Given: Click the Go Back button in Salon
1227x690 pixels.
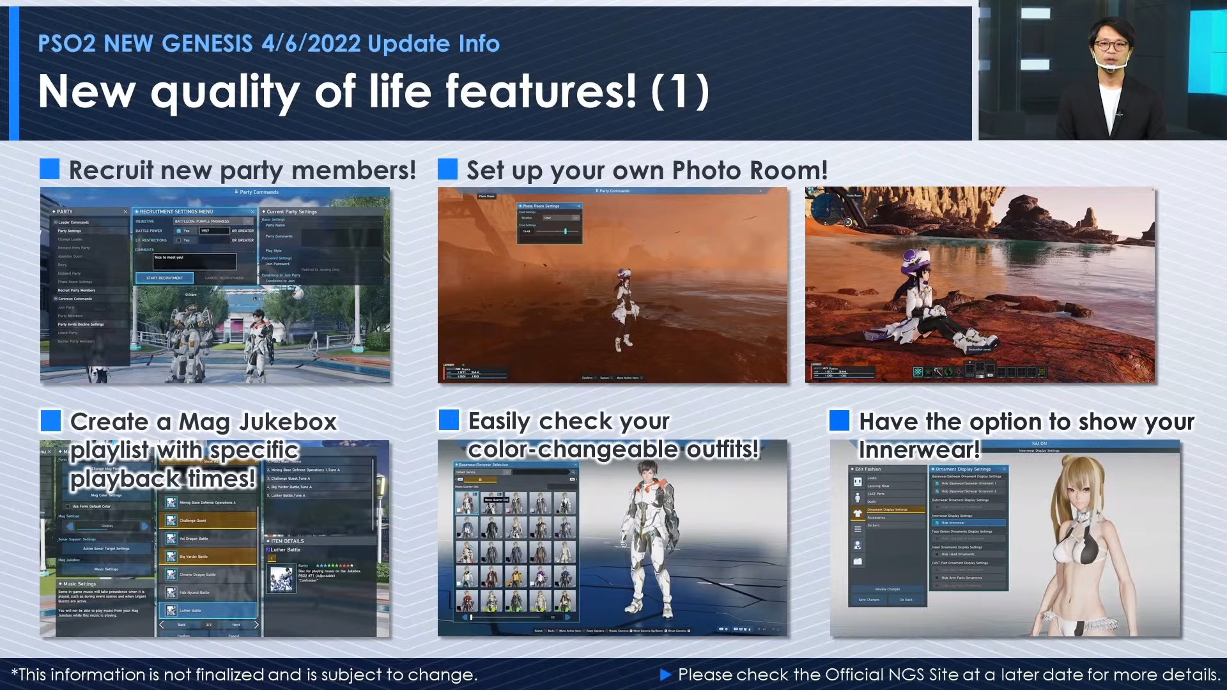Looking at the screenshot, I should [906, 600].
